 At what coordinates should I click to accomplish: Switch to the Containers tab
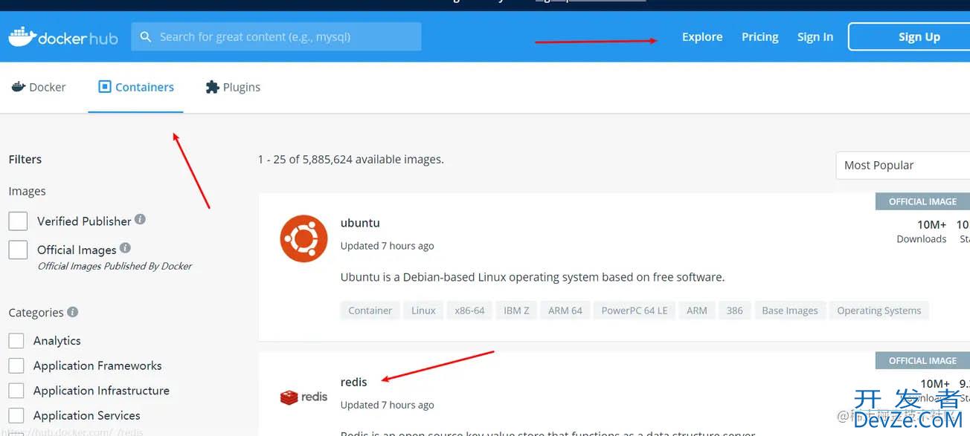pyautogui.click(x=136, y=87)
